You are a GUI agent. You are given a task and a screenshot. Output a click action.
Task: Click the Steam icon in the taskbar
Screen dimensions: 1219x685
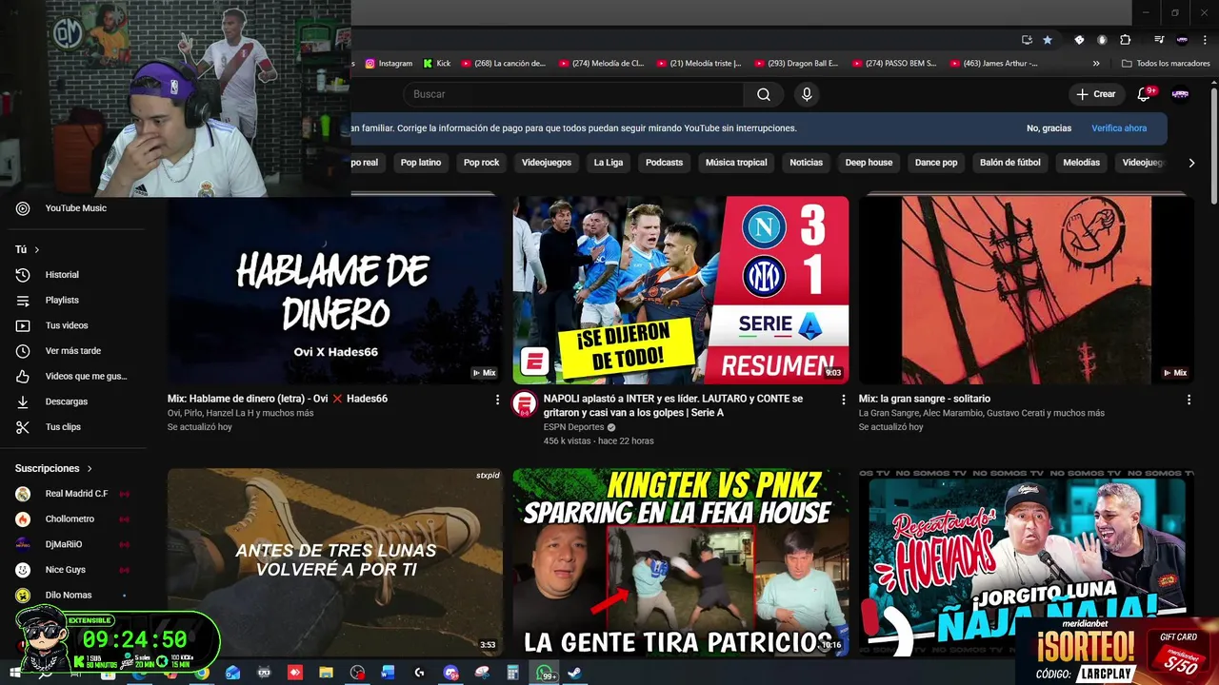tap(575, 673)
